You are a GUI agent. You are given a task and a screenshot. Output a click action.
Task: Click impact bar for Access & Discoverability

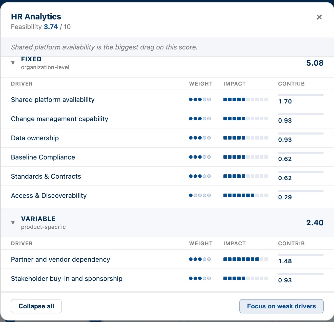tap(245, 195)
